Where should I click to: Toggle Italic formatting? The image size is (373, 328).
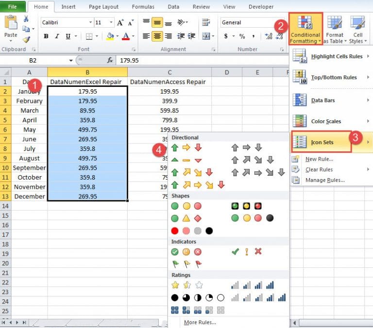pos(57,36)
